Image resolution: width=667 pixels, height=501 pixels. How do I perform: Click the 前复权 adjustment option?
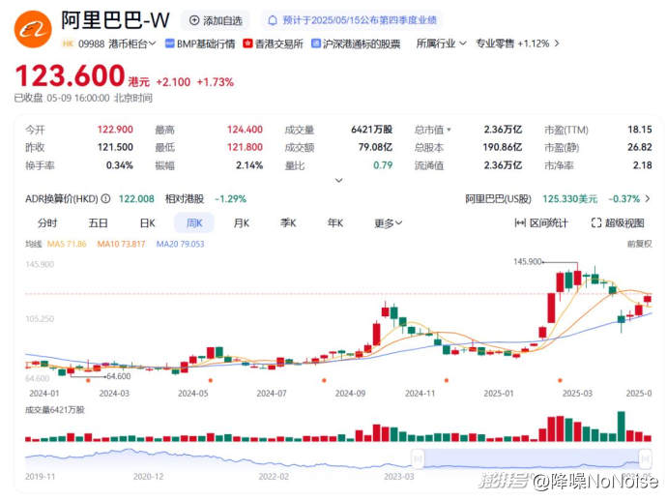[639, 244]
